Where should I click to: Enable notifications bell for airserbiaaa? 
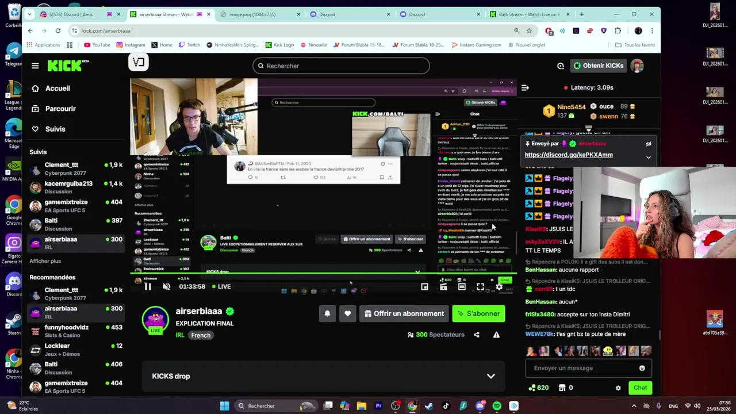327,313
